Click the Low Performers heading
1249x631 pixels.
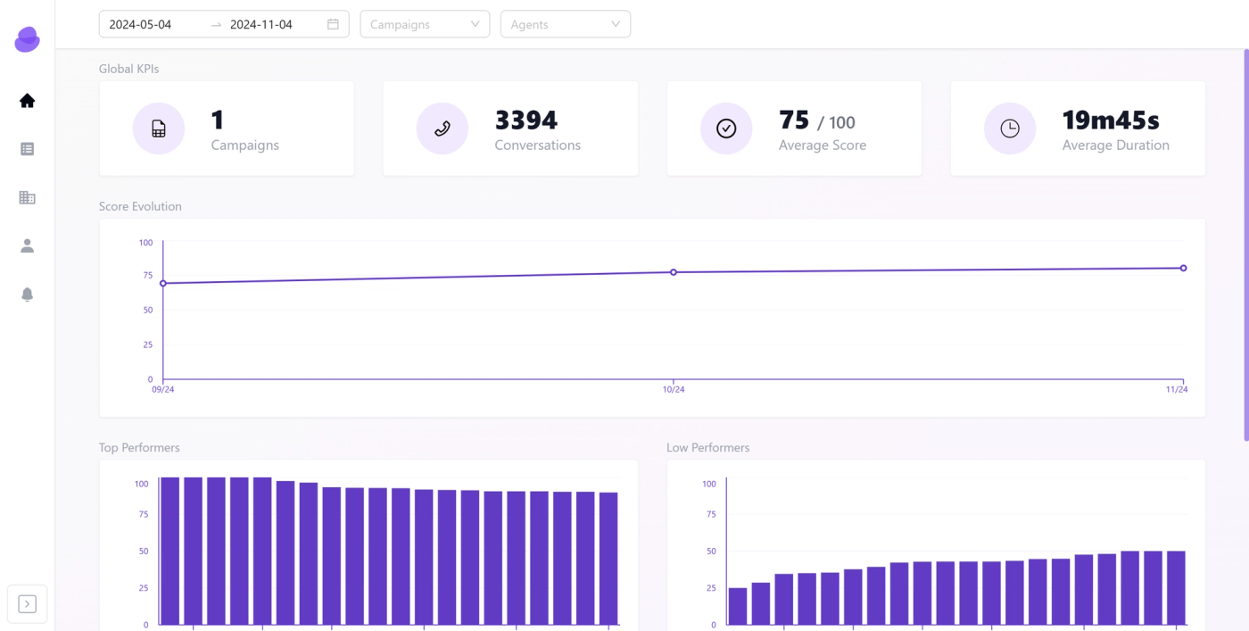pos(708,447)
